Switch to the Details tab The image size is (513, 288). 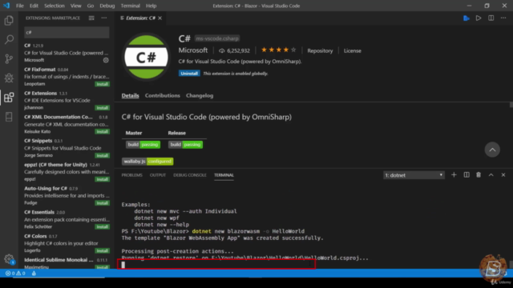130,96
